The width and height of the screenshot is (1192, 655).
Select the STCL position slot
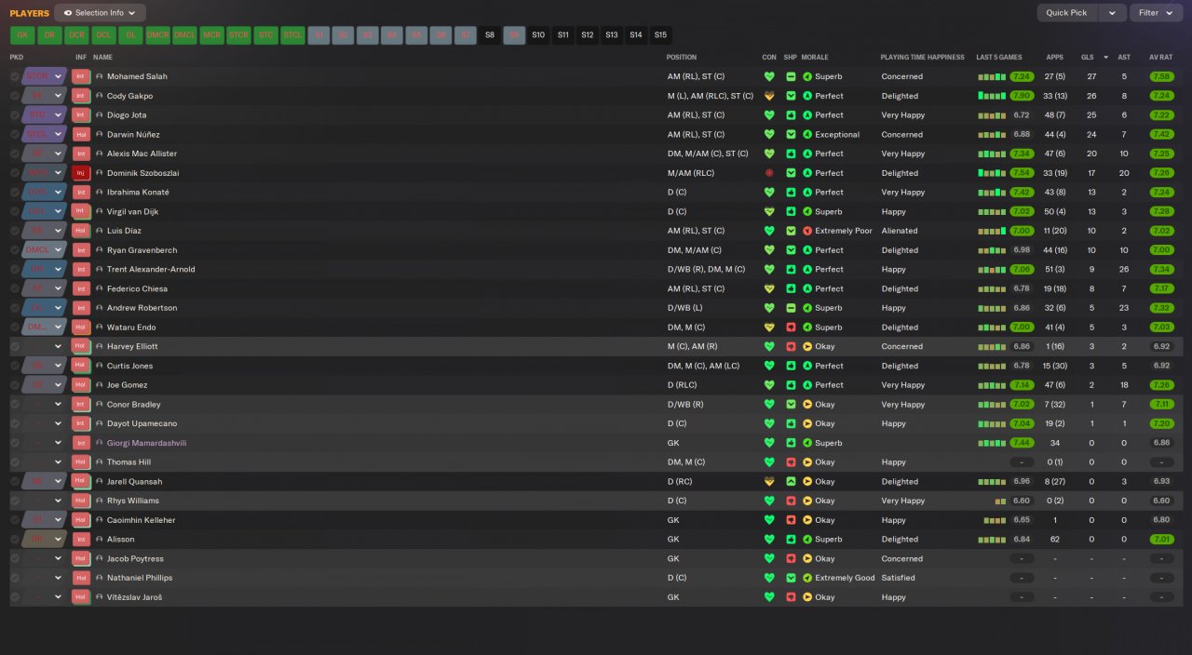click(x=292, y=35)
